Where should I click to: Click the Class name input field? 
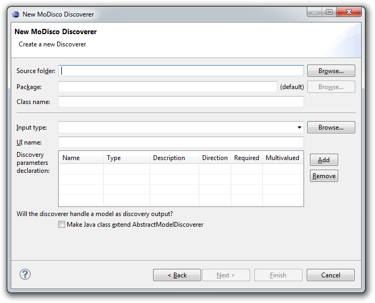181,102
